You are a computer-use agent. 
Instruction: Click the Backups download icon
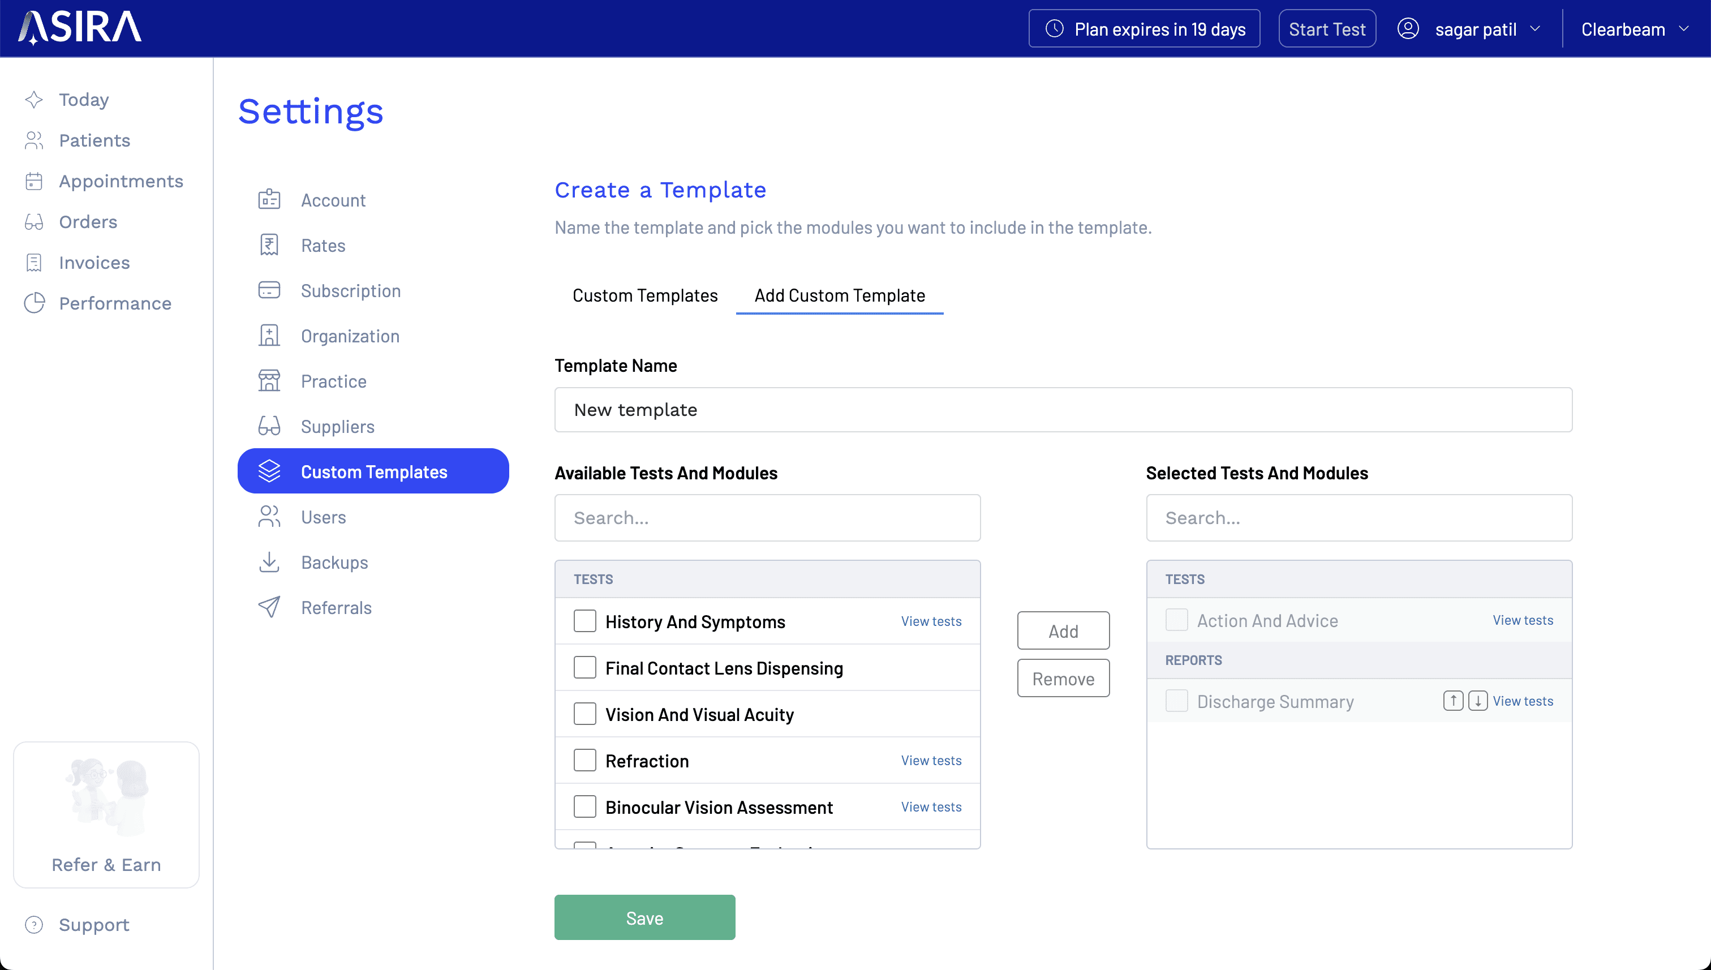pos(269,563)
